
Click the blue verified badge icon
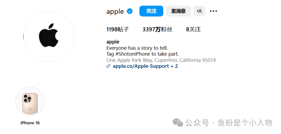coord(130,11)
